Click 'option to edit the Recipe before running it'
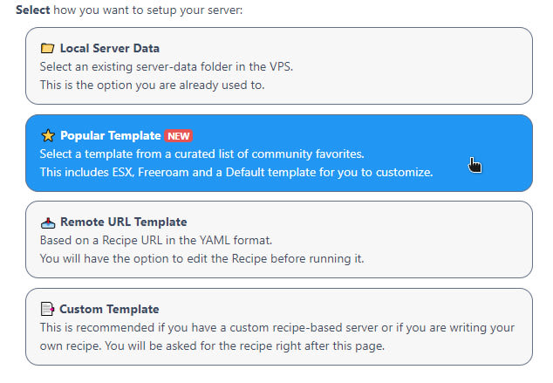 [x=201, y=258]
